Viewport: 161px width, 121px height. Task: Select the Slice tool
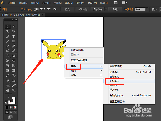coord(14,85)
